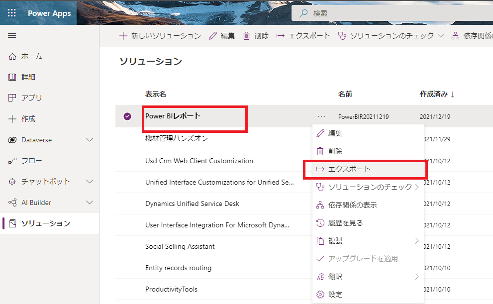The height and width of the screenshot is (304, 493).
Task: Click the 表示名 column header
Action: tap(156, 94)
